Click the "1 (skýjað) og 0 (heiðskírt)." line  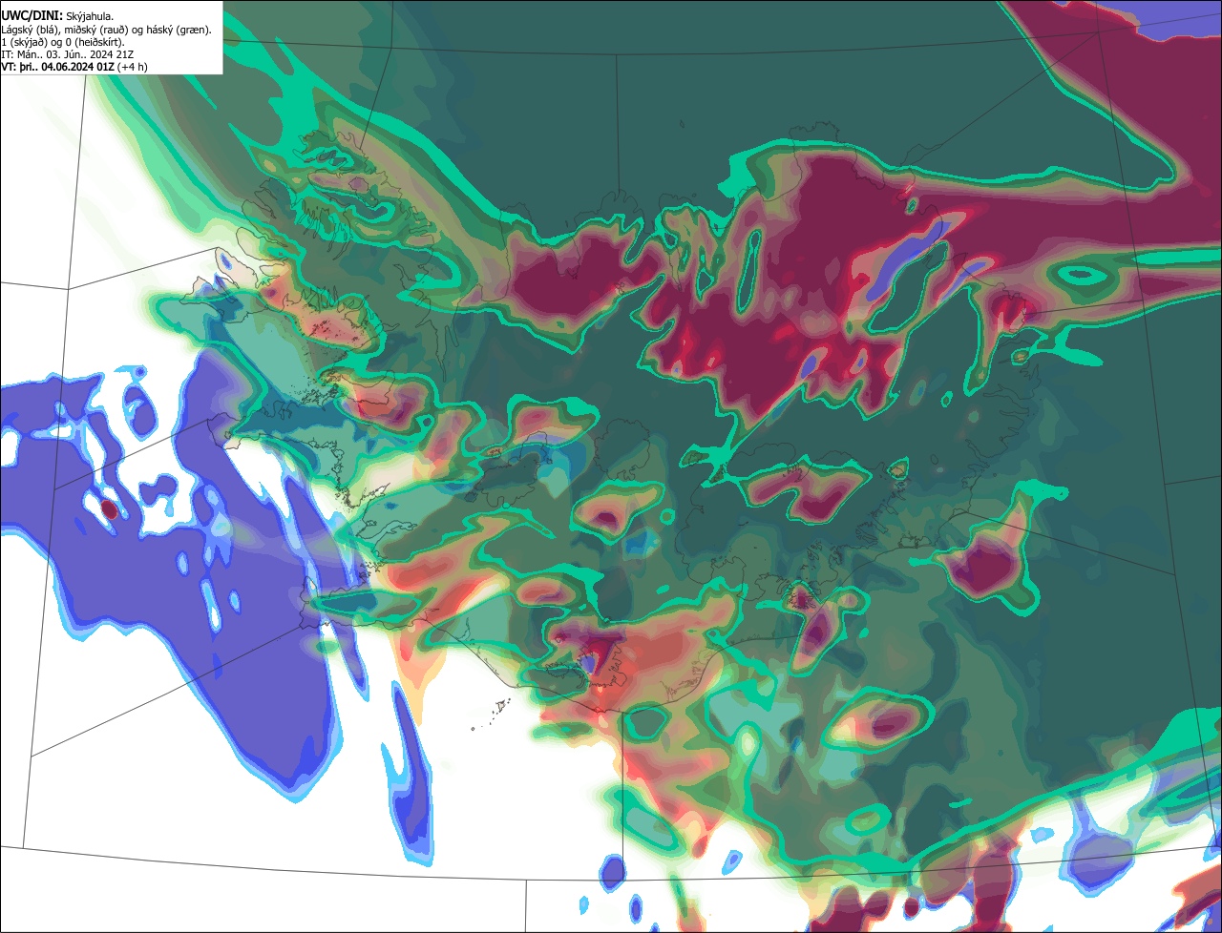(62, 42)
